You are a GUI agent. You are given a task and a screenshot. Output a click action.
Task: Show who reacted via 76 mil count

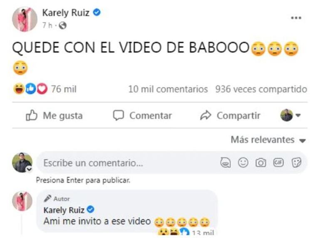pyautogui.click(x=64, y=89)
